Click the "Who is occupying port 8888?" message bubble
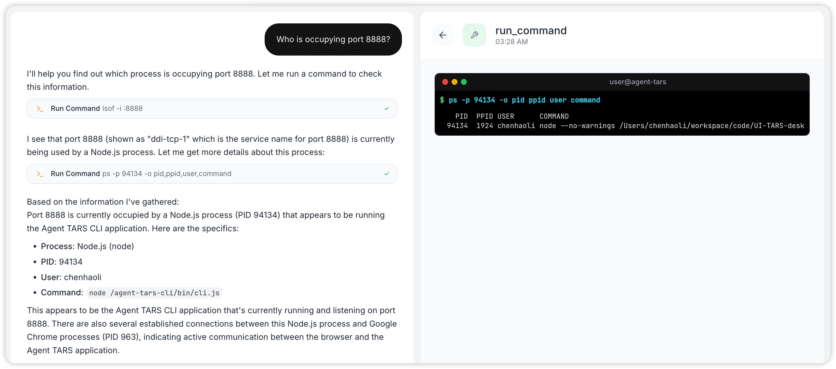This screenshot has width=836, height=369. tap(333, 39)
